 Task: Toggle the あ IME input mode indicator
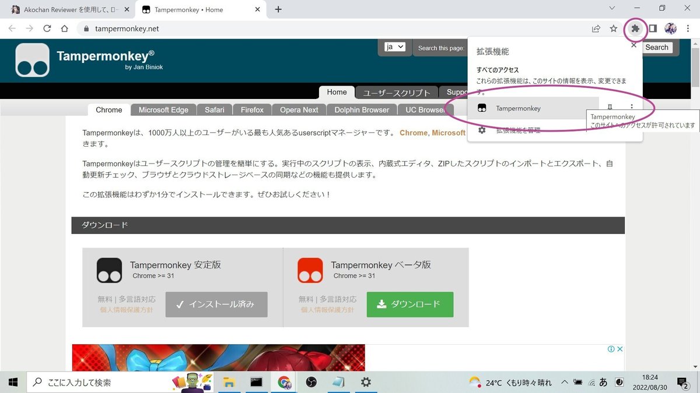tap(603, 383)
